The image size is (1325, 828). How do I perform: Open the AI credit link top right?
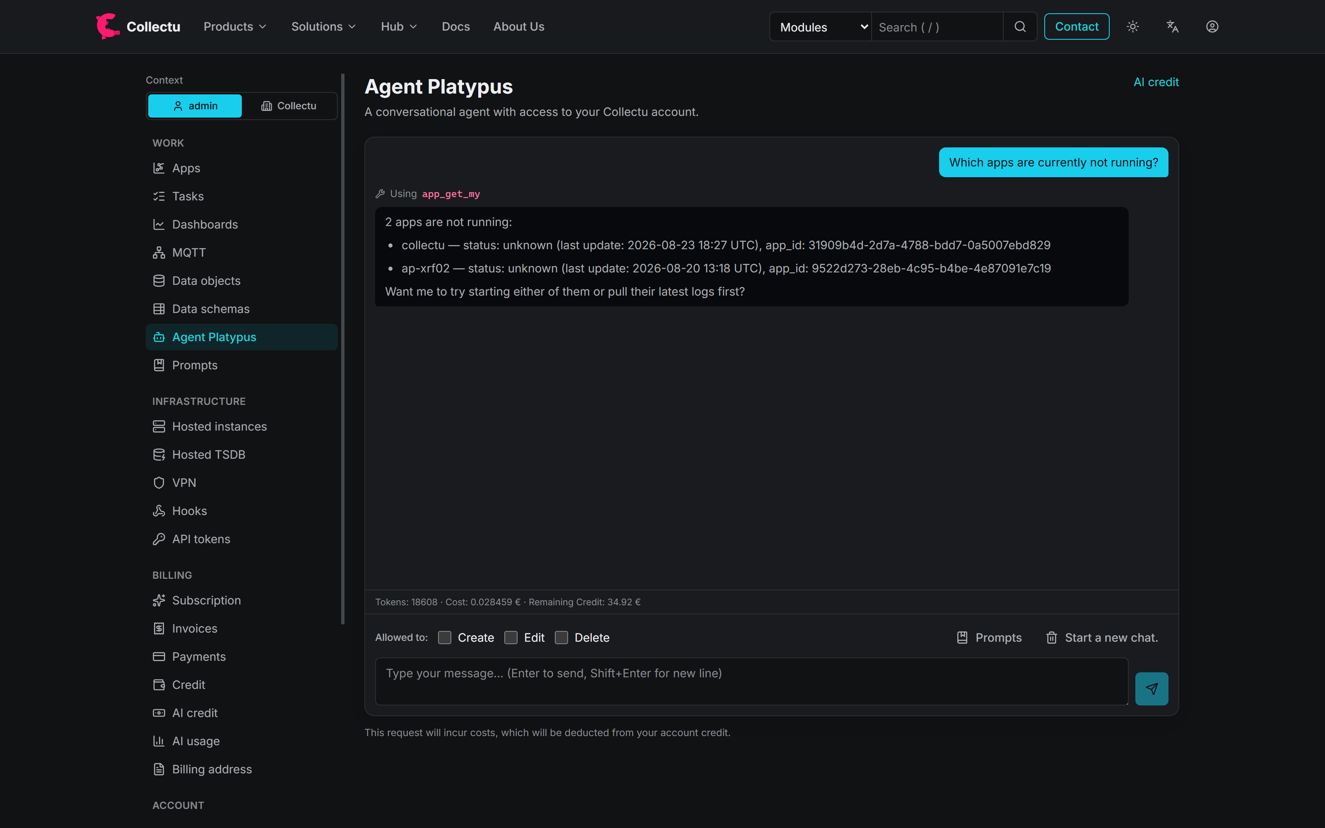[x=1156, y=82]
